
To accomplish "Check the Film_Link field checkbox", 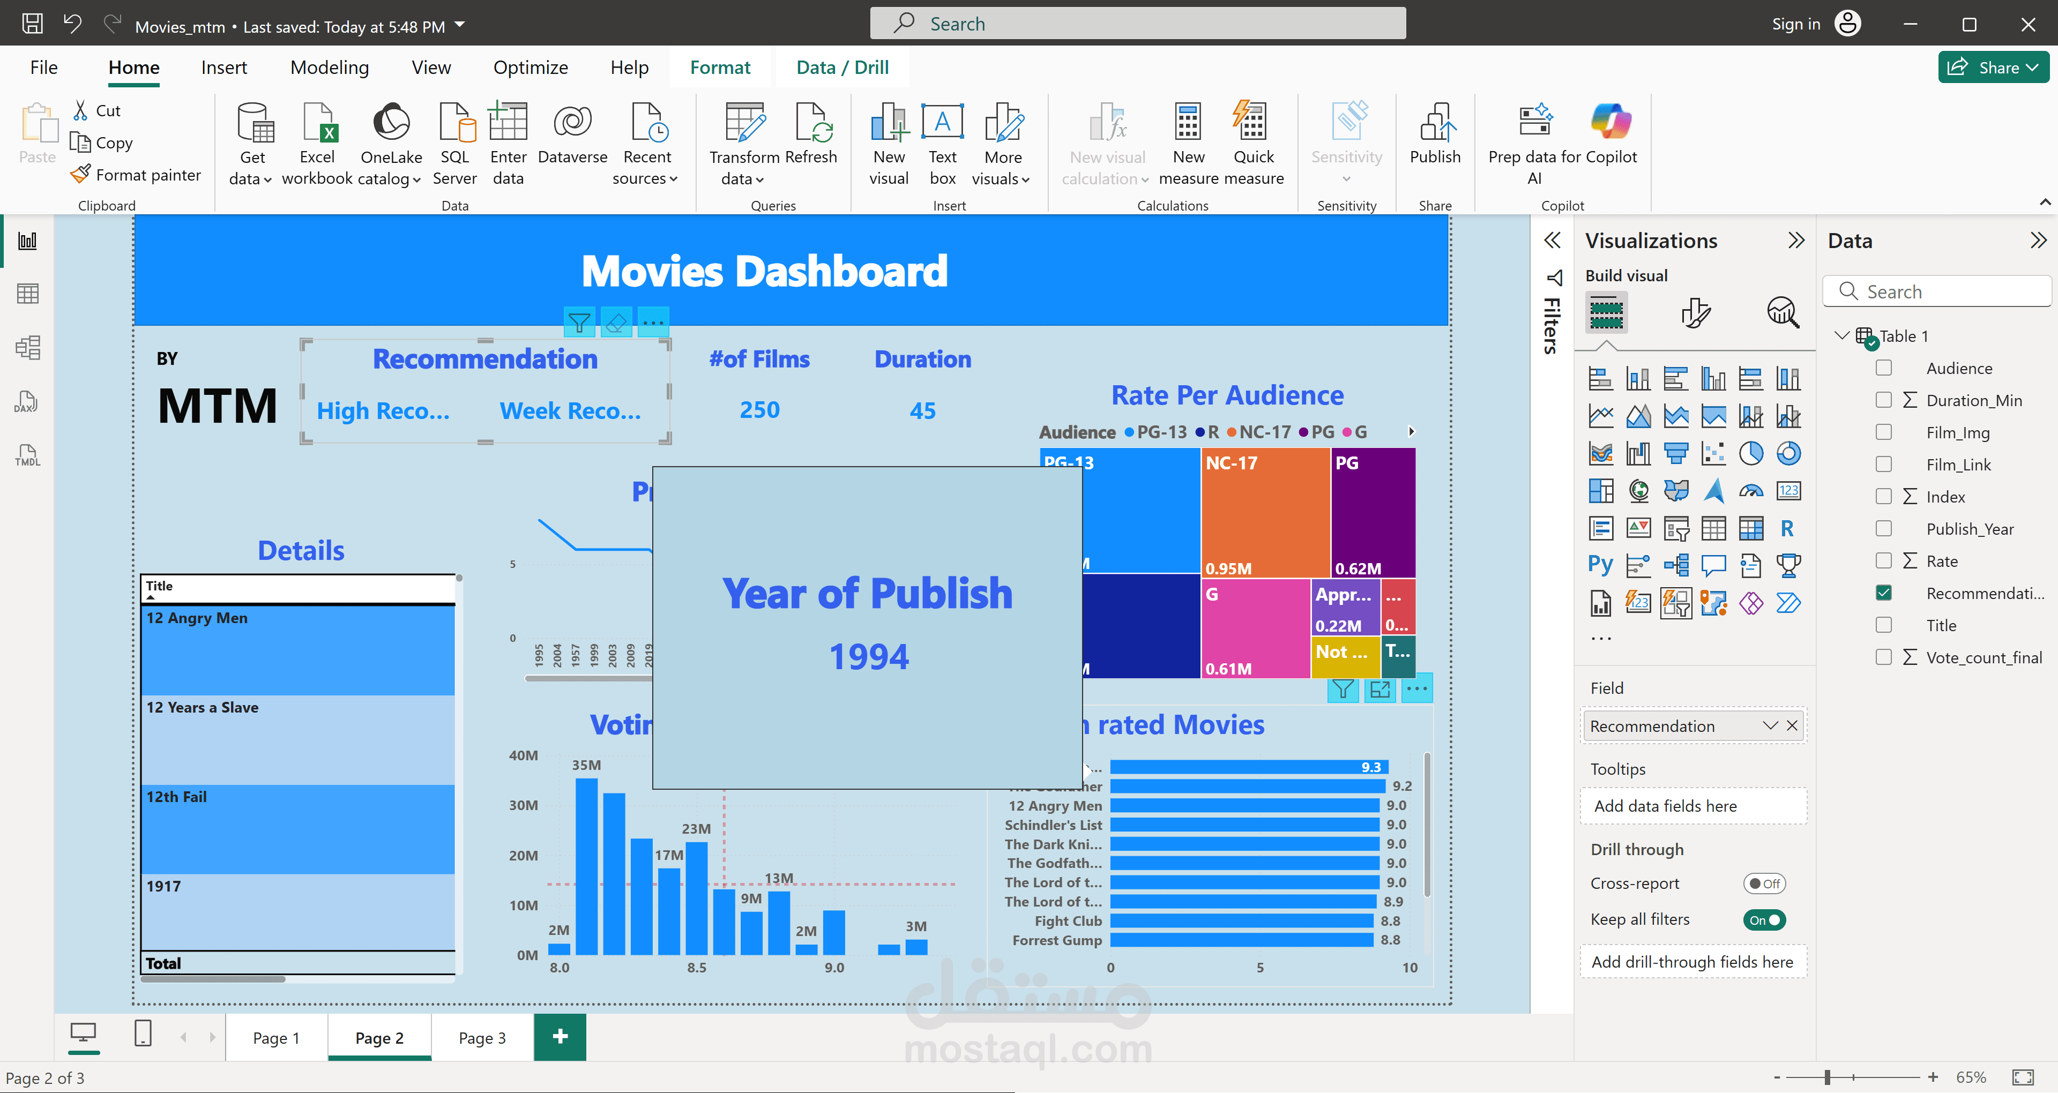I will pos(1883,464).
